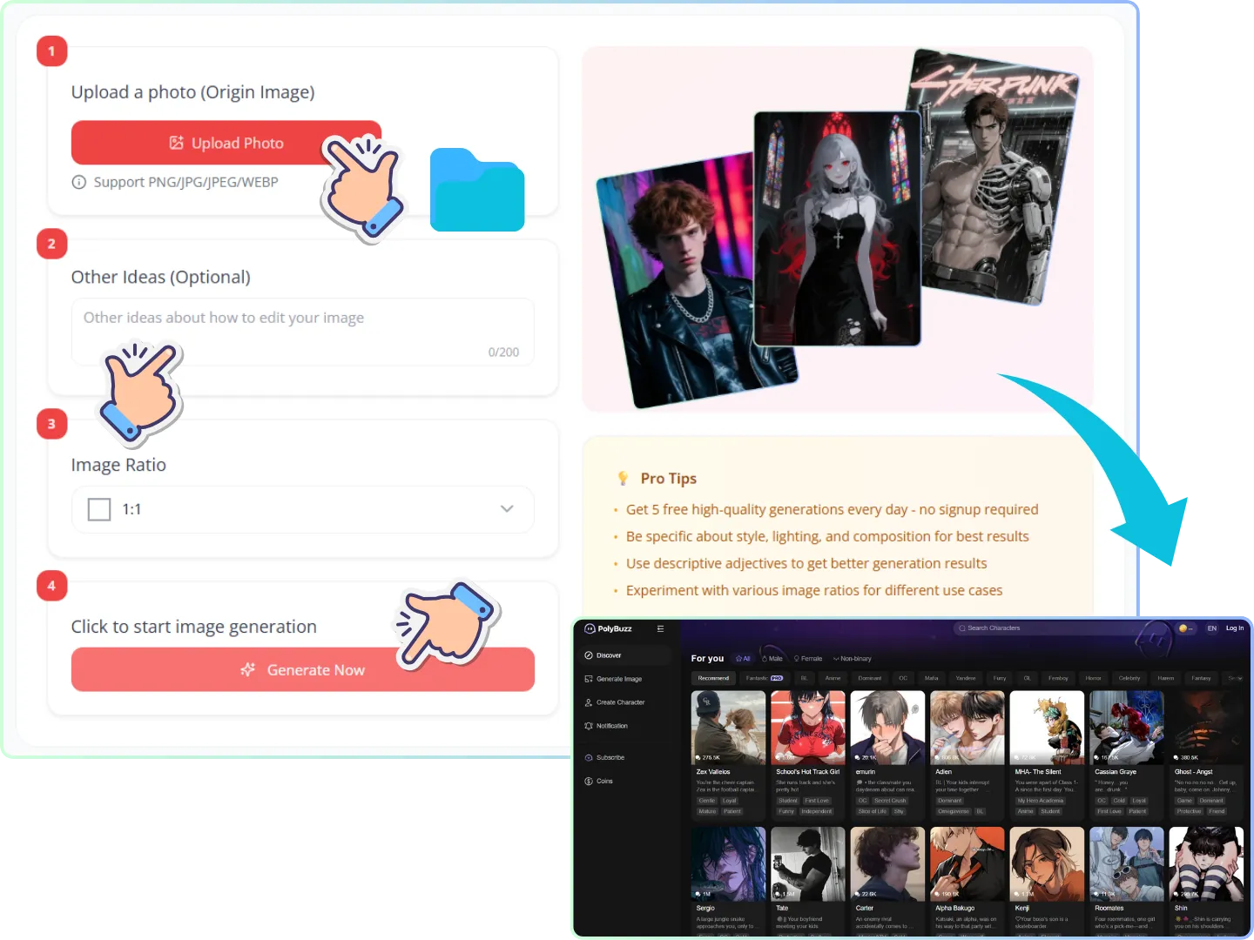Switch to the Recommend category tab
1254x940 pixels.
coord(713,678)
